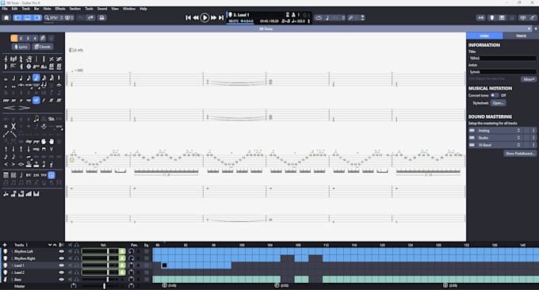Image resolution: width=539 pixels, height=290 pixels.
Task: Select the quarter note duration in palette
Action: [x=21, y=78]
